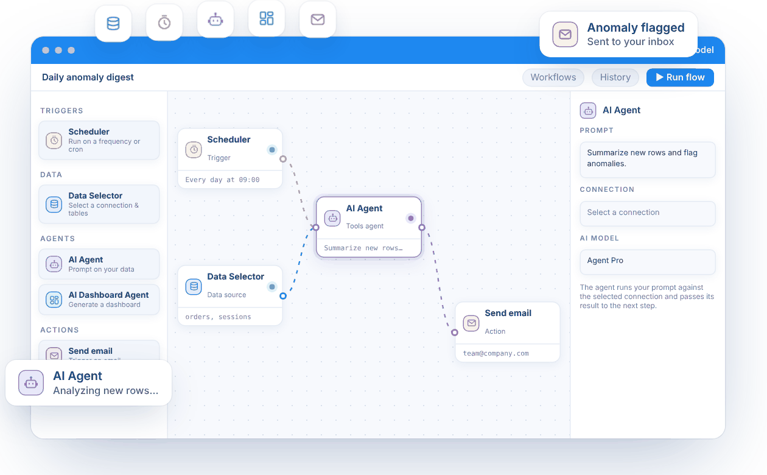The image size is (767, 475).
Task: Click the floating stopwatch icon above the window
Action: (164, 23)
